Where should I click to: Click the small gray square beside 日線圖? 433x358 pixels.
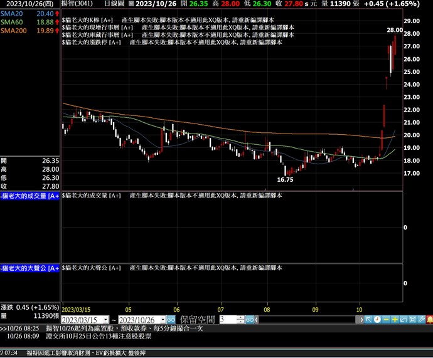130,4
